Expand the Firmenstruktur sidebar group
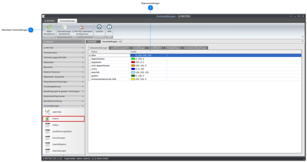The width and height of the screenshot is (307, 162). coord(64,53)
